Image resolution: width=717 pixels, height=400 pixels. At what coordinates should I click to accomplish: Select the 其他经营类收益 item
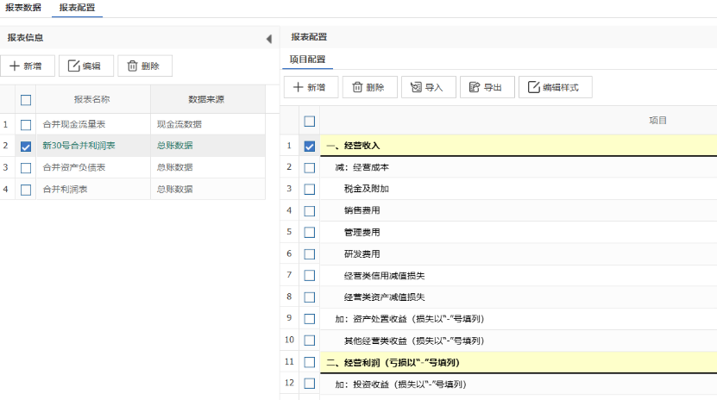414,341
